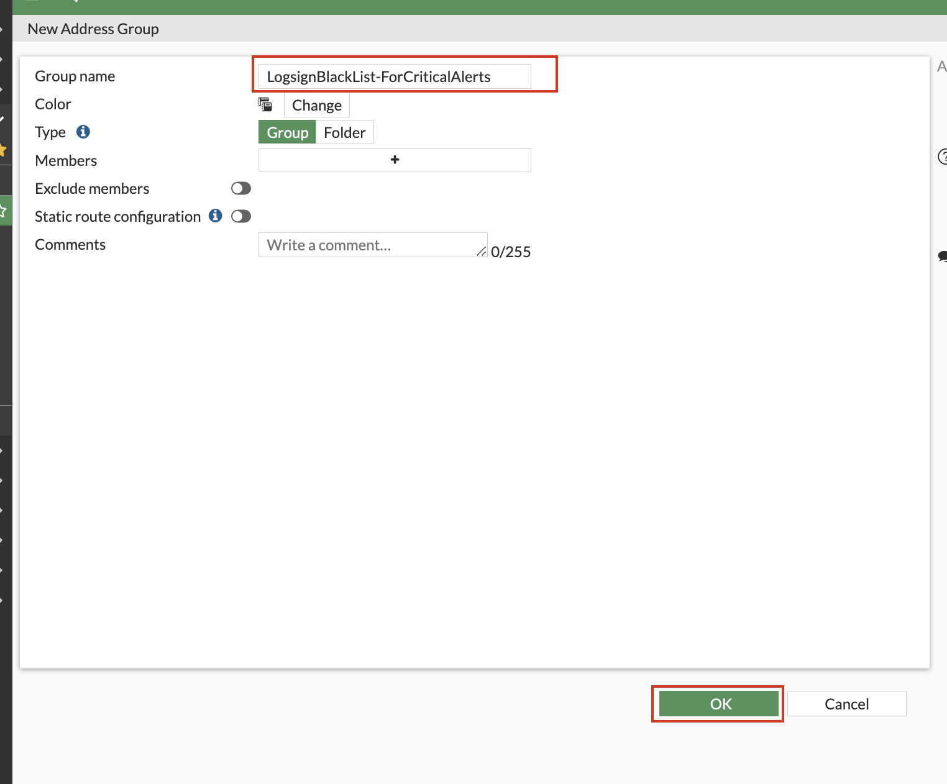Image resolution: width=947 pixels, height=784 pixels.
Task: Click the Group name input field
Action: coord(395,76)
